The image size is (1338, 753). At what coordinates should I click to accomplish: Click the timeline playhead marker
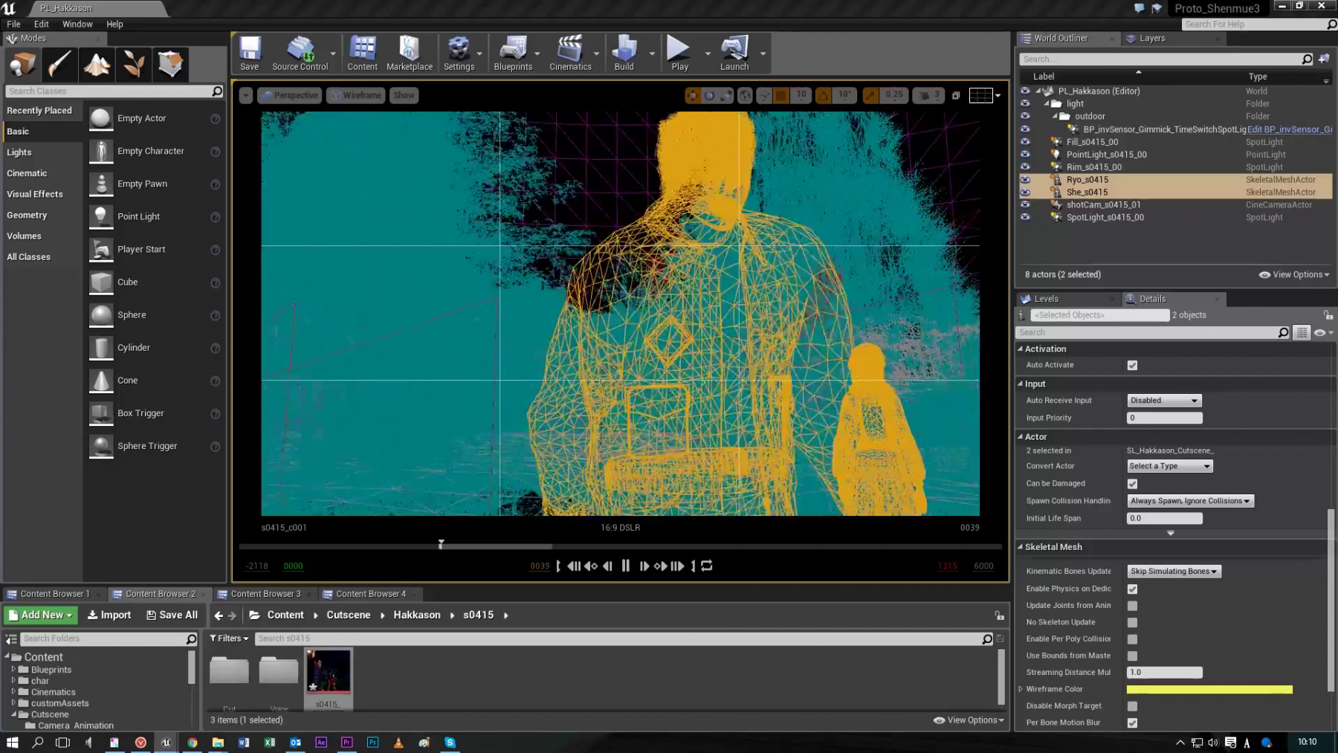pos(441,544)
